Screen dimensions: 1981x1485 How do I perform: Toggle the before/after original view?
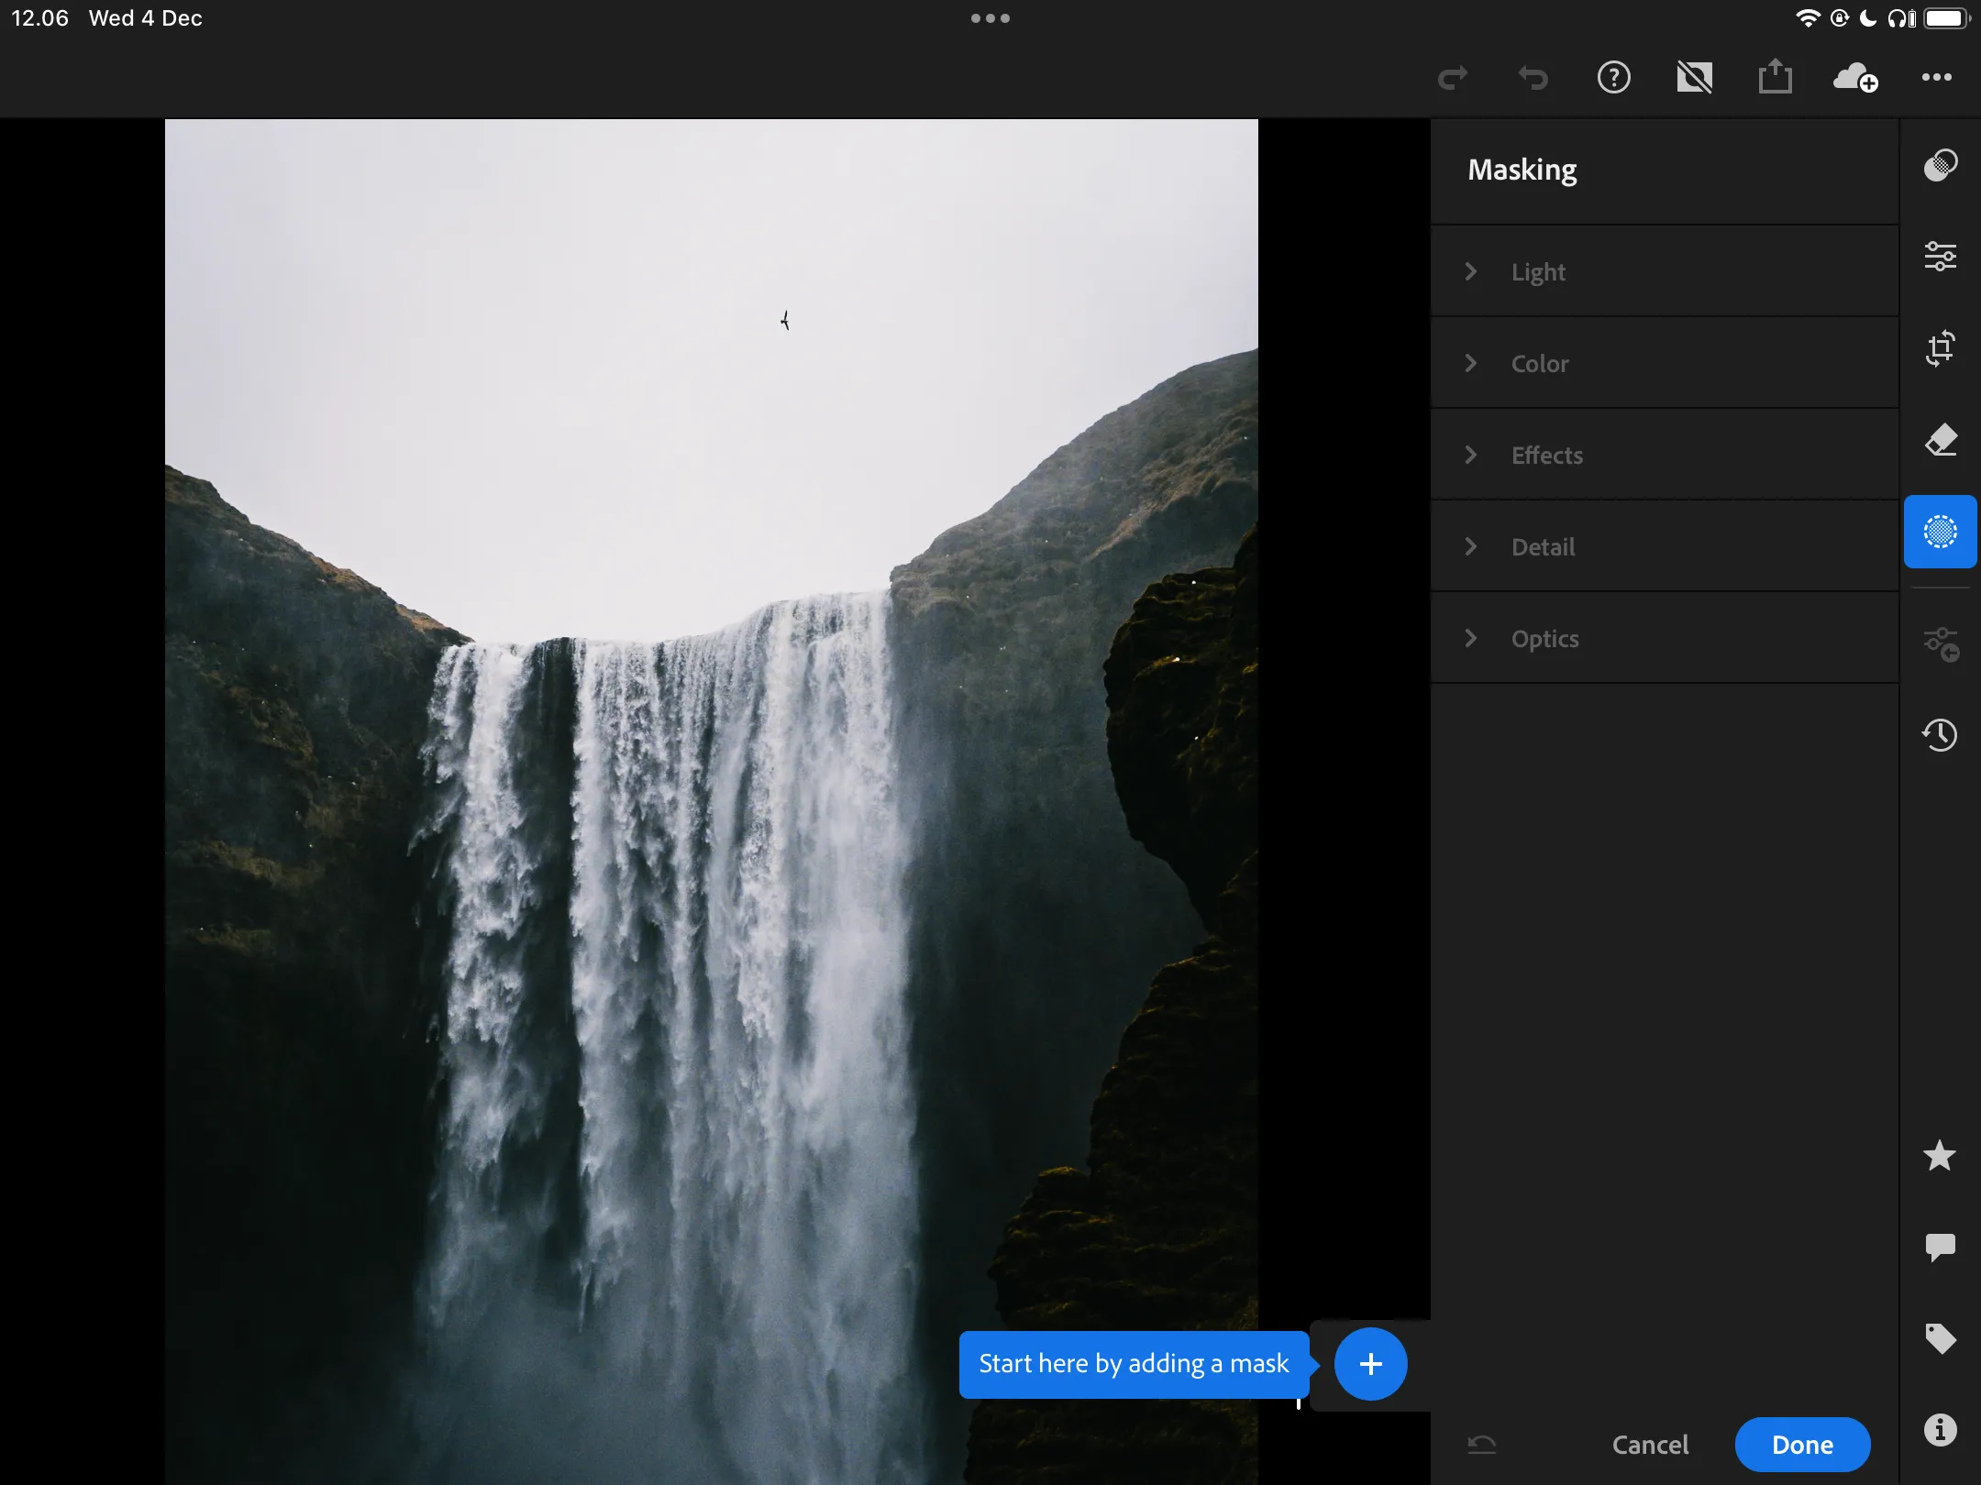click(1695, 77)
